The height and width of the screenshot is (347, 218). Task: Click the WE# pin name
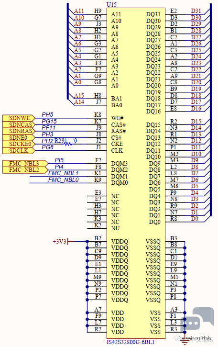pos(117,118)
